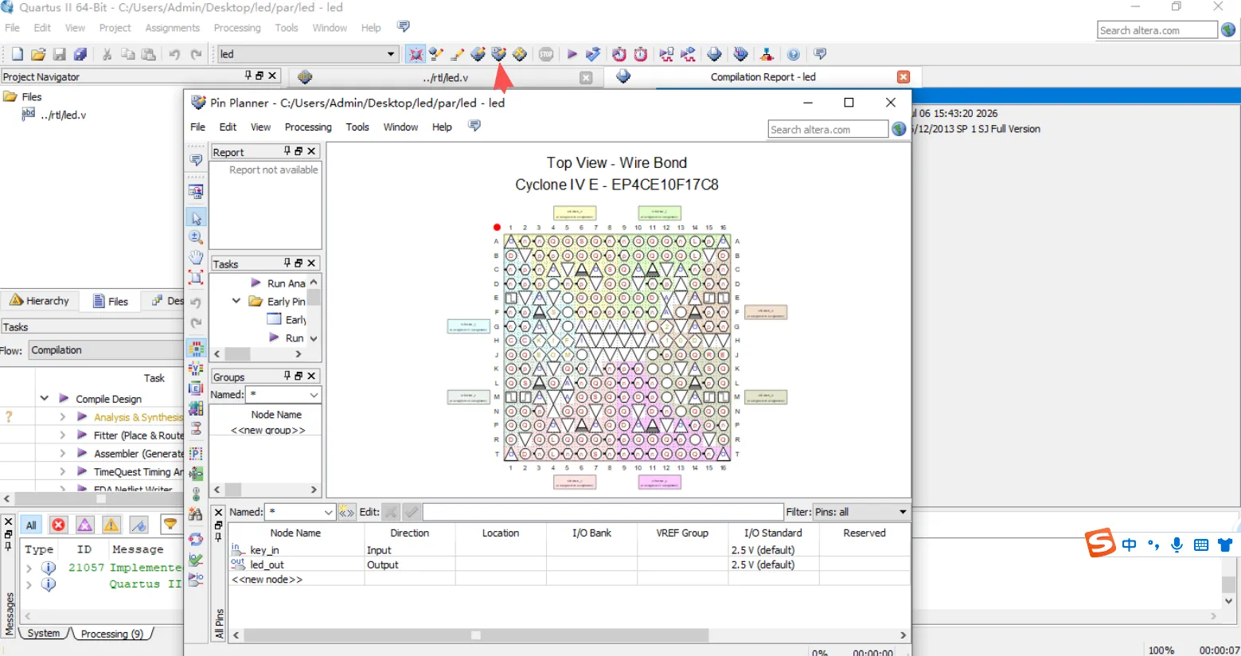Viewport: 1241px width, 656px height.
Task: Expand the Analysis & Synthesis task
Action: [x=62, y=416]
